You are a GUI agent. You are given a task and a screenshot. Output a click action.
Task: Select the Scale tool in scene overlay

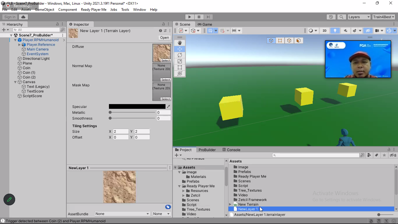coord(180,61)
